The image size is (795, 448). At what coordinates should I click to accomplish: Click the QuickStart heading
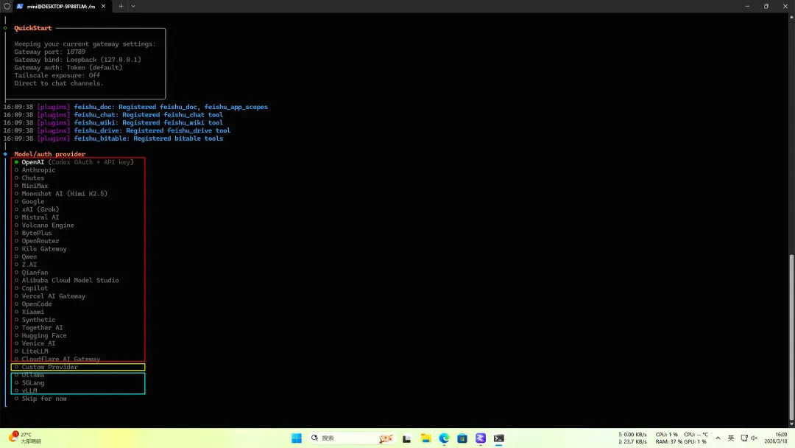(x=33, y=28)
